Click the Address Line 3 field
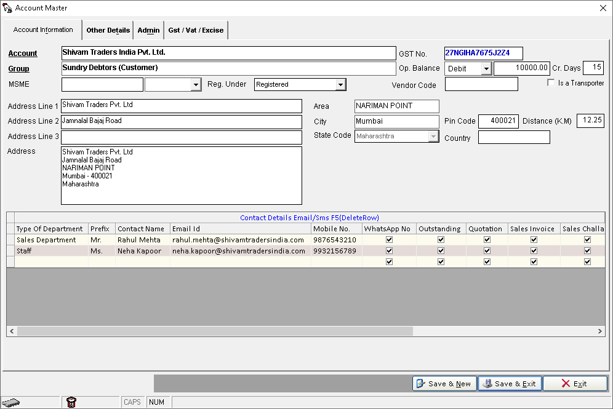 click(182, 137)
